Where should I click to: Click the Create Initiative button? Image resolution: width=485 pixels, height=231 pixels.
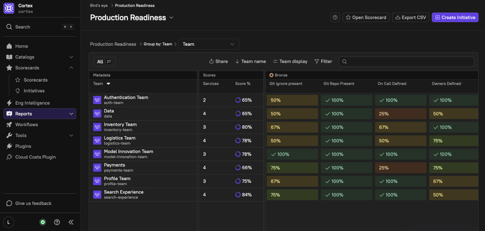pyautogui.click(x=455, y=17)
